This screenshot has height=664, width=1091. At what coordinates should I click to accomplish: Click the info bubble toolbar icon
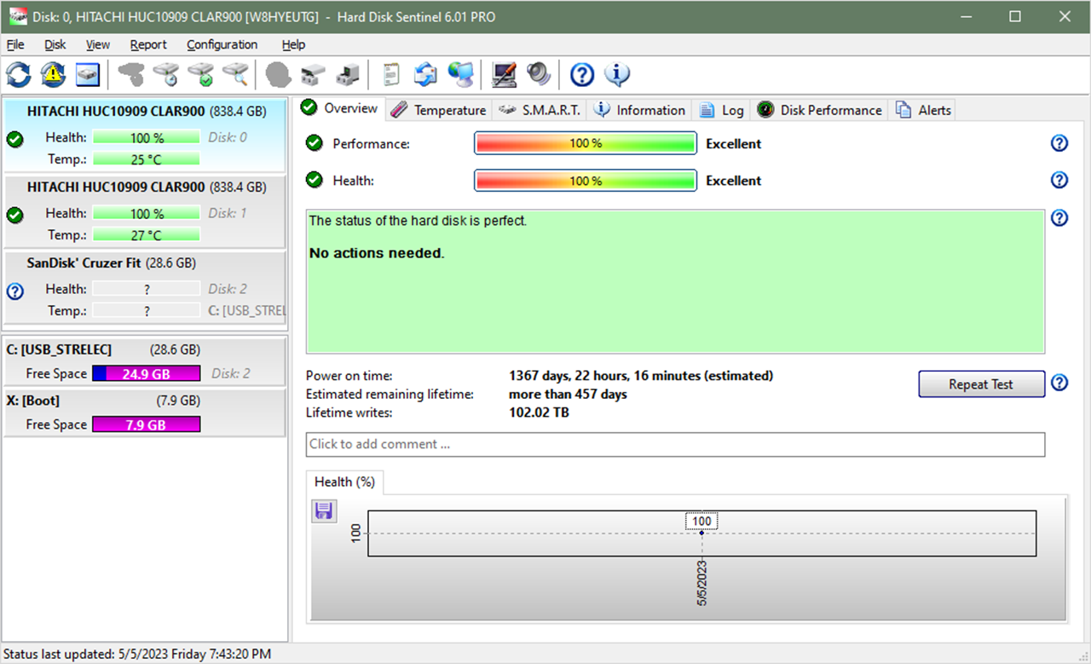[617, 75]
